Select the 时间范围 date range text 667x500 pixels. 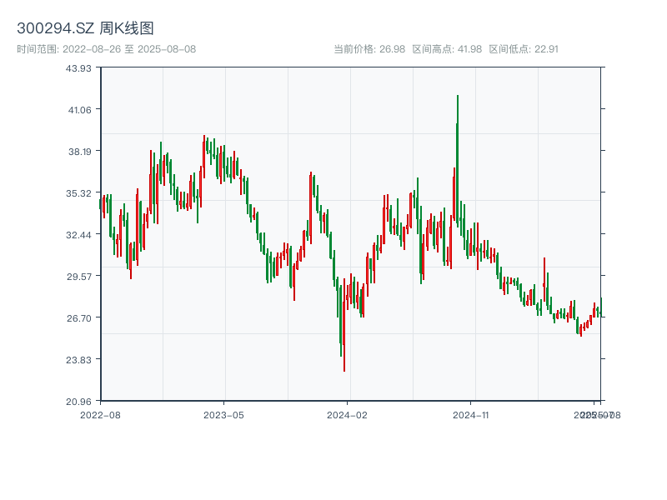pos(106,49)
